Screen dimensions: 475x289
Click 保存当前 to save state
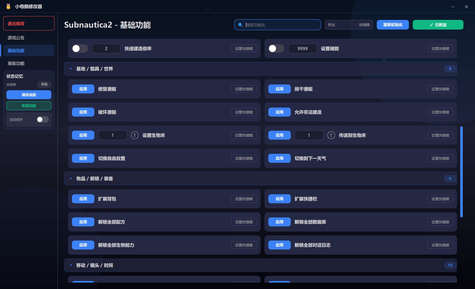[x=29, y=95]
